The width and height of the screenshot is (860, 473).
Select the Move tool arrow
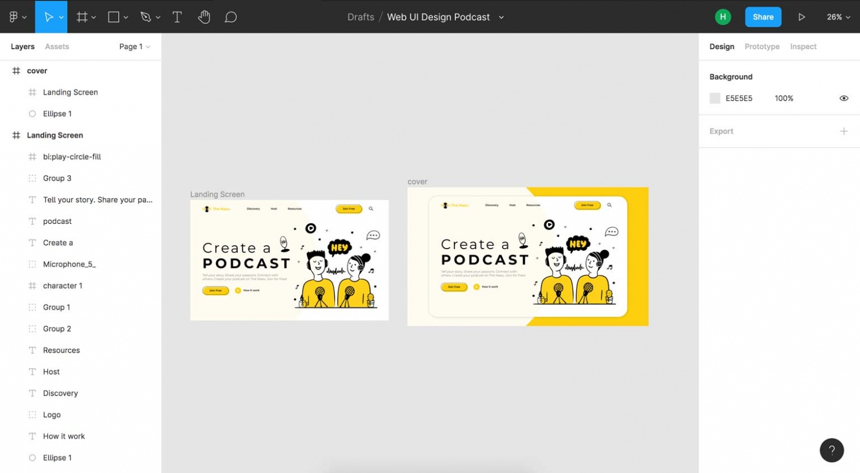pyautogui.click(x=49, y=17)
